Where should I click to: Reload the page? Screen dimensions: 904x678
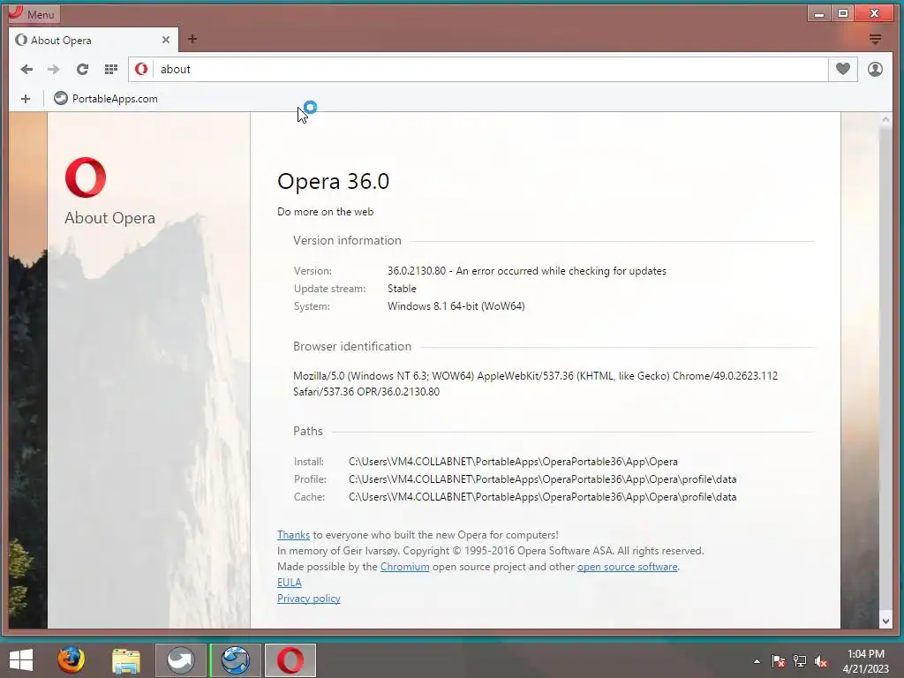[82, 69]
